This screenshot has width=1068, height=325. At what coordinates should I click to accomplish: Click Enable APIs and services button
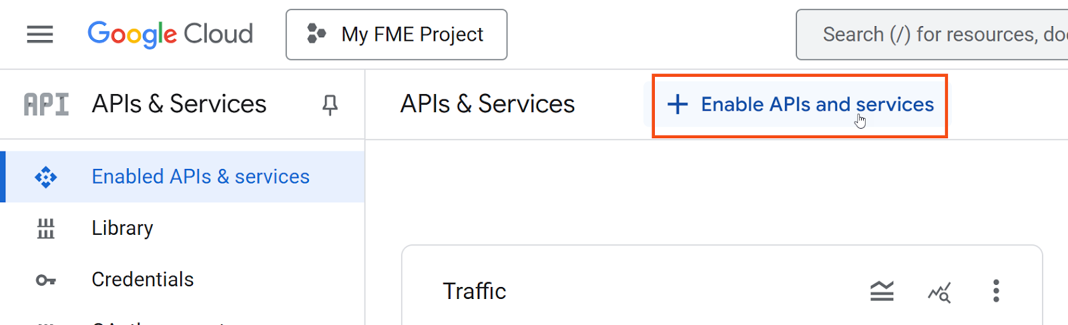tap(800, 105)
